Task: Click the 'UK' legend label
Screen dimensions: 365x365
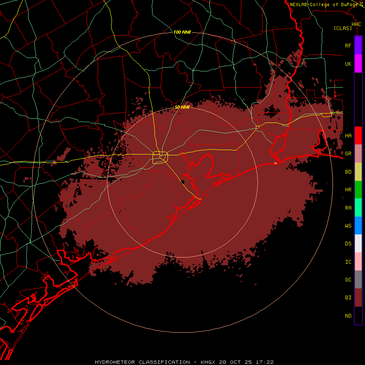Action: point(348,64)
